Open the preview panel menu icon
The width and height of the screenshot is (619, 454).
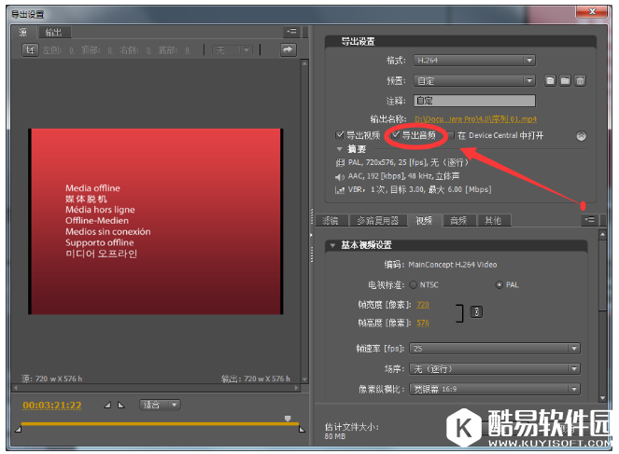(291, 32)
